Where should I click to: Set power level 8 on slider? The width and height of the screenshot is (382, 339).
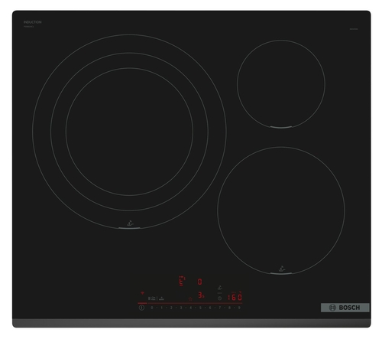[x=229, y=308]
